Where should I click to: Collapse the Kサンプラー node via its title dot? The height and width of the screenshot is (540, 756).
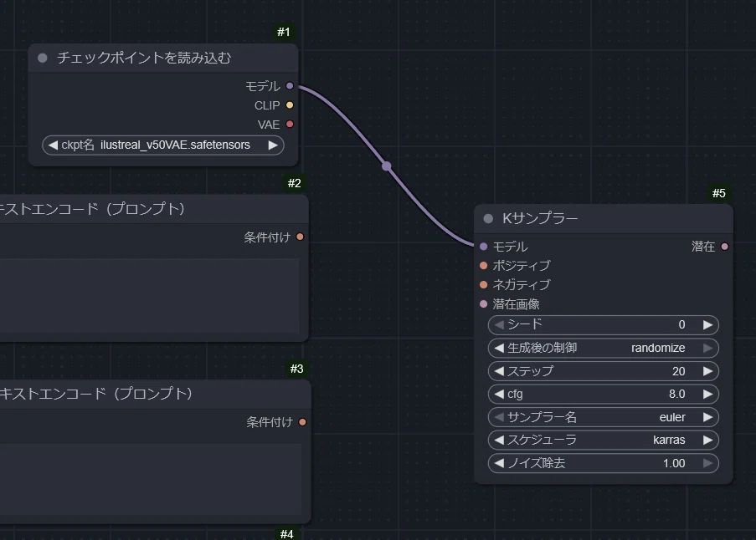(488, 219)
